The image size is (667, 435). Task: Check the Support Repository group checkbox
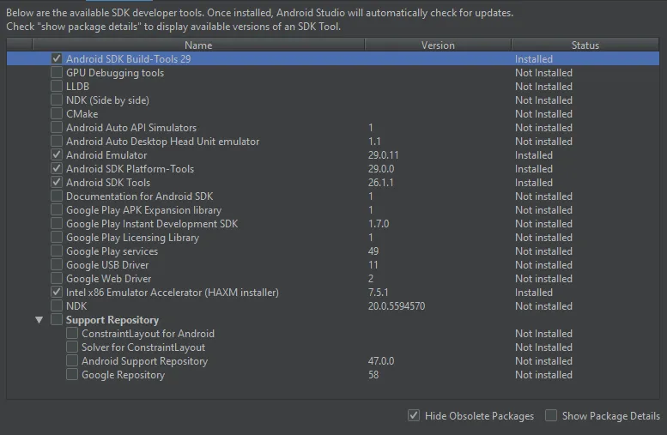(57, 320)
